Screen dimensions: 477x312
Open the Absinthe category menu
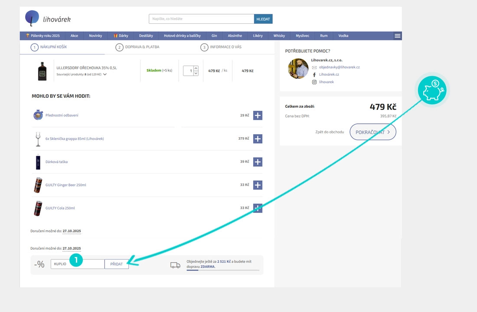(x=235, y=36)
